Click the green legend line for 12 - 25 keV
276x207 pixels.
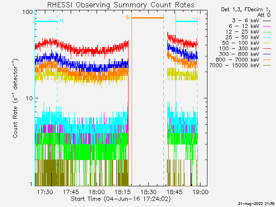tap(267, 32)
